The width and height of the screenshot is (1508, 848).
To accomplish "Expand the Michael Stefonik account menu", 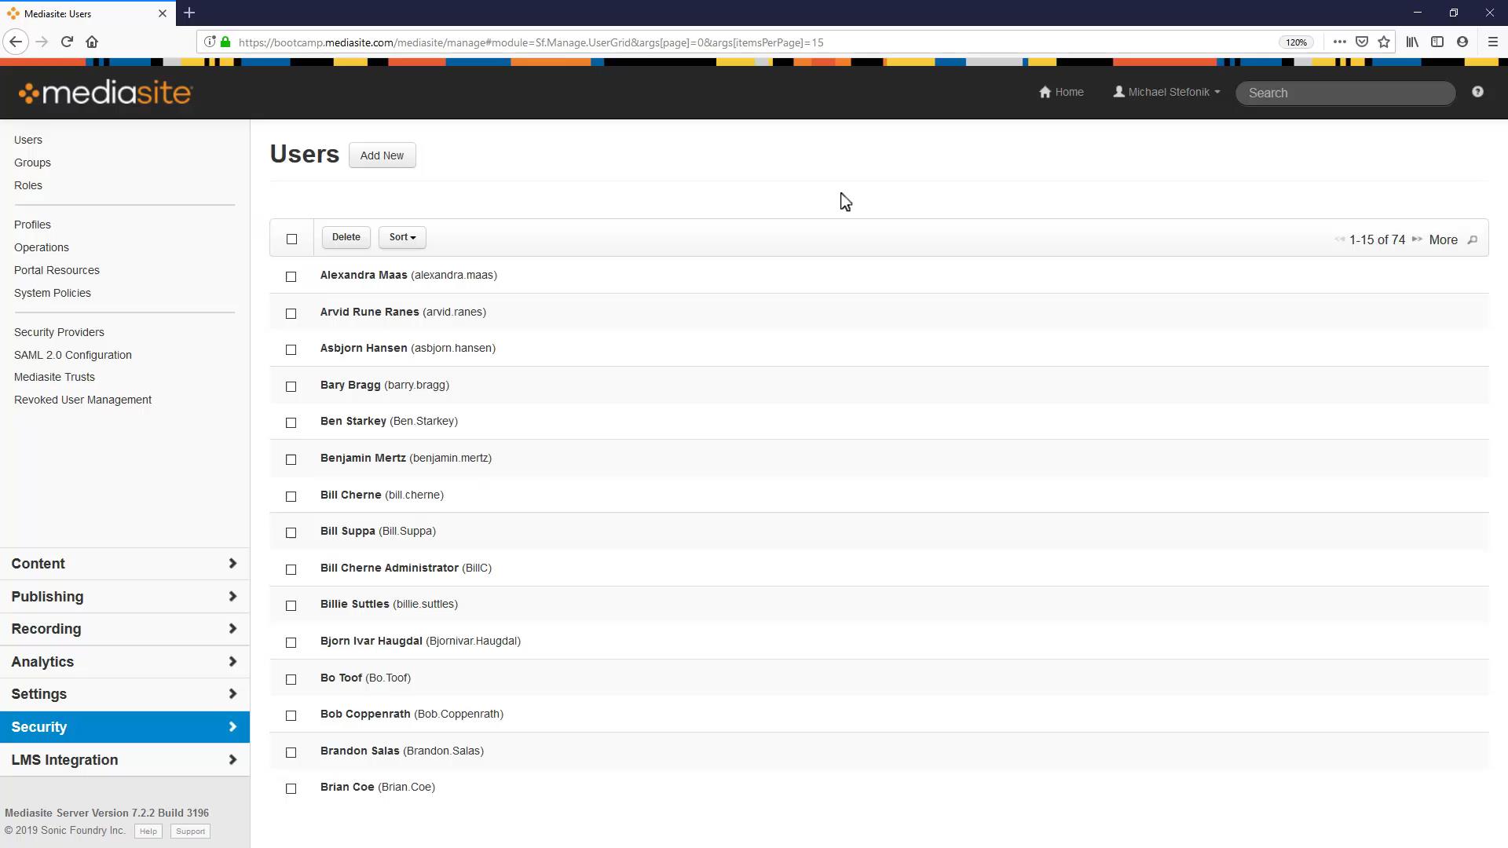I will (1166, 92).
